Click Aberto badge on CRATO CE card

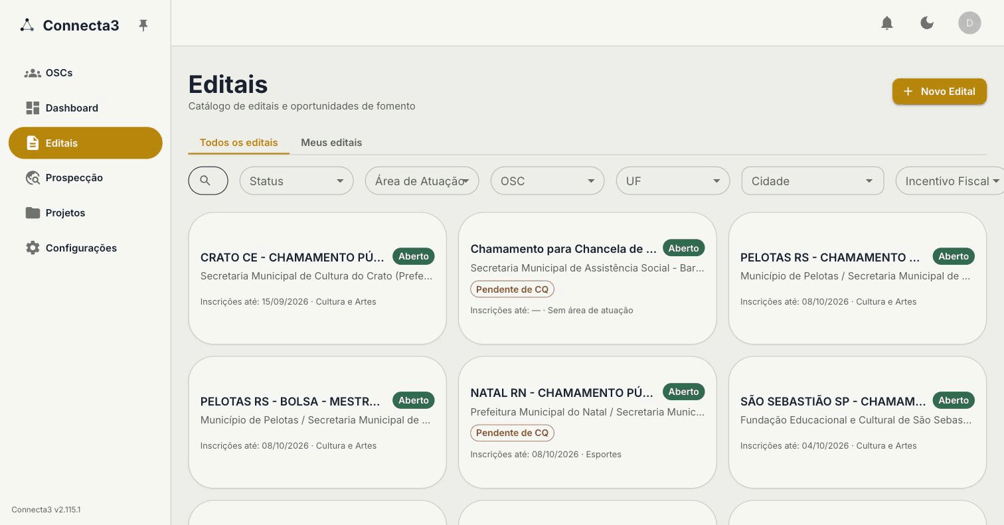coord(413,256)
